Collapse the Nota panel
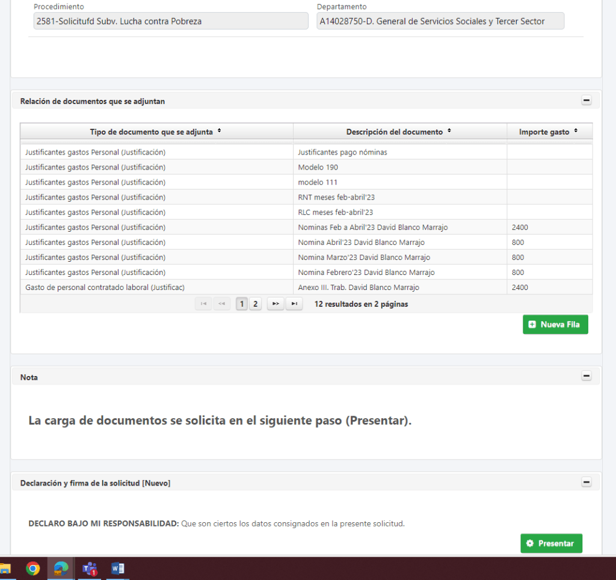 click(x=587, y=377)
